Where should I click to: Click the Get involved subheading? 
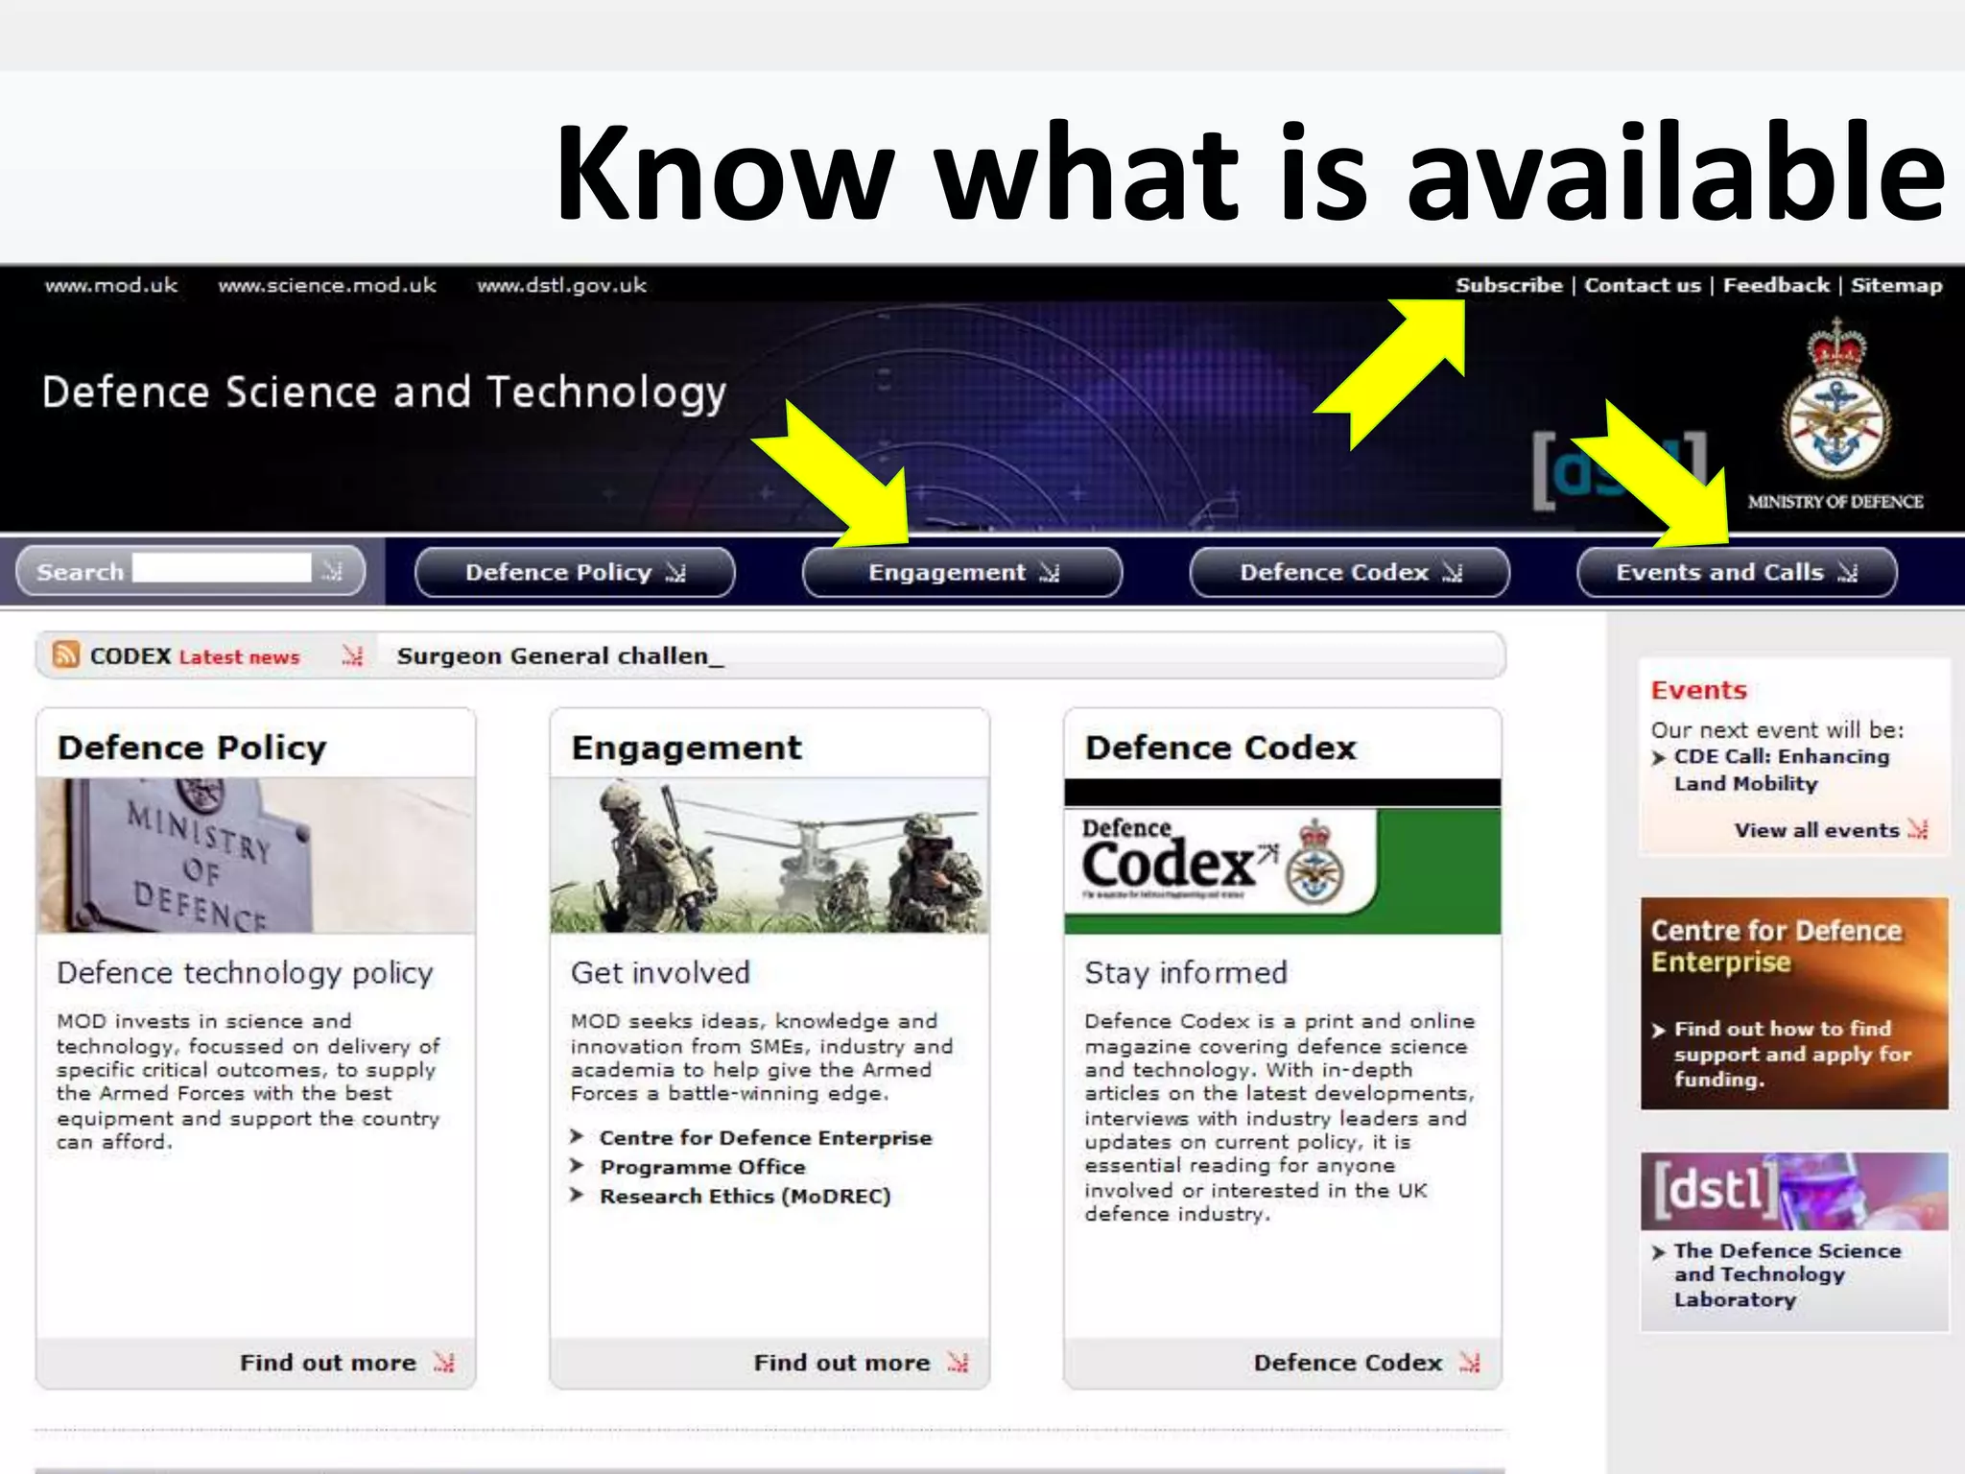pyautogui.click(x=660, y=973)
